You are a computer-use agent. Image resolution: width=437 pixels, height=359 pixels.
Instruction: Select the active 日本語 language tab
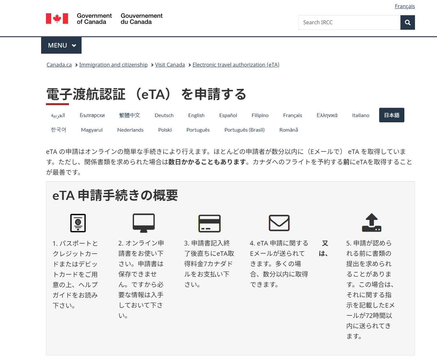[x=392, y=115]
